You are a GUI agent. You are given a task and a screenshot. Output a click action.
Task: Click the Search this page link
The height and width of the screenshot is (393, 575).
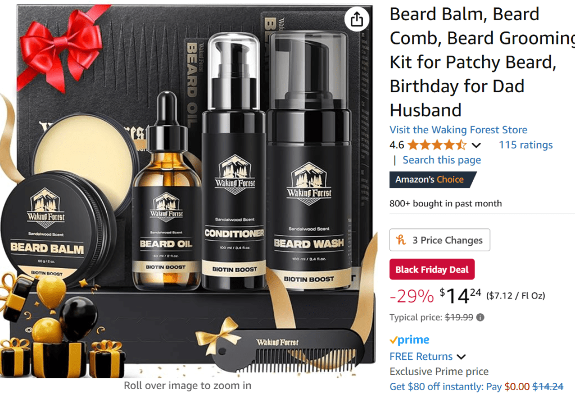pos(442,160)
